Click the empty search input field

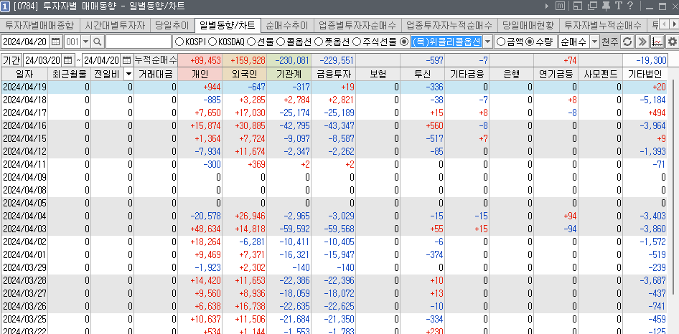click(x=138, y=42)
